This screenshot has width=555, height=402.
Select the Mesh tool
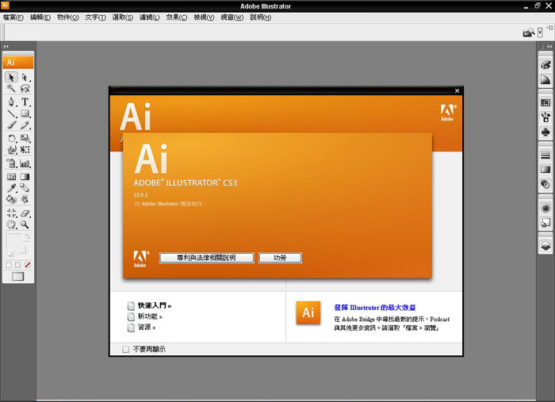11,176
